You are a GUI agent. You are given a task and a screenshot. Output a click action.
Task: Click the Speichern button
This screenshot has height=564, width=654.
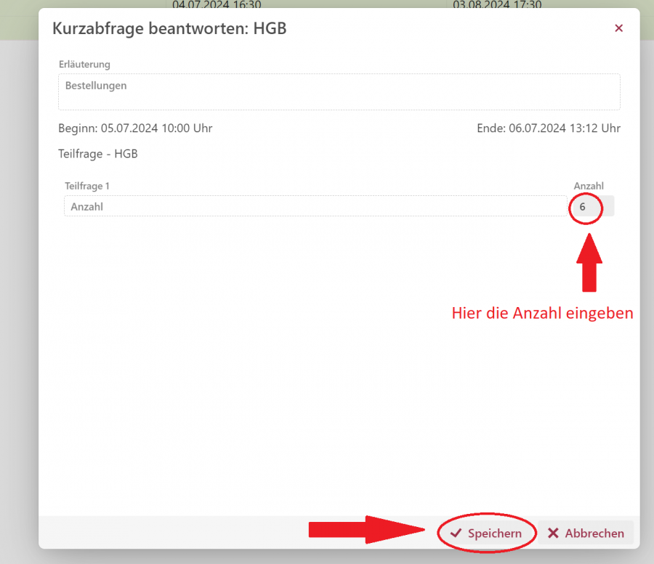[486, 533]
